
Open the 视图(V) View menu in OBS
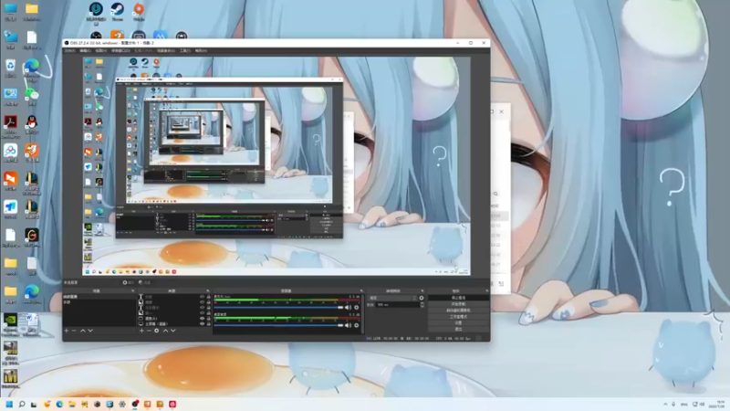101,50
